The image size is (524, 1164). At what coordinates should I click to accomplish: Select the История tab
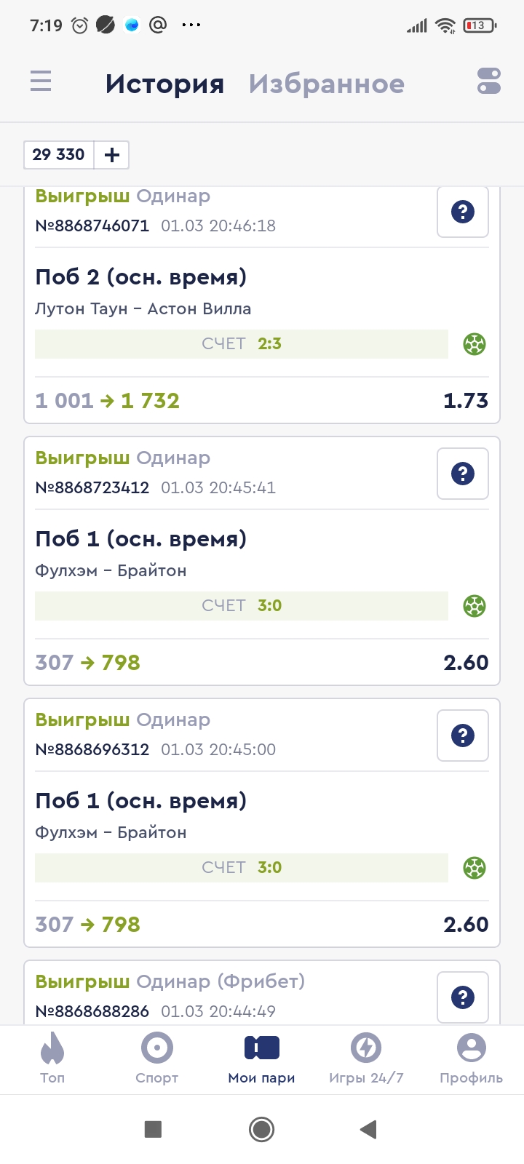(x=164, y=84)
